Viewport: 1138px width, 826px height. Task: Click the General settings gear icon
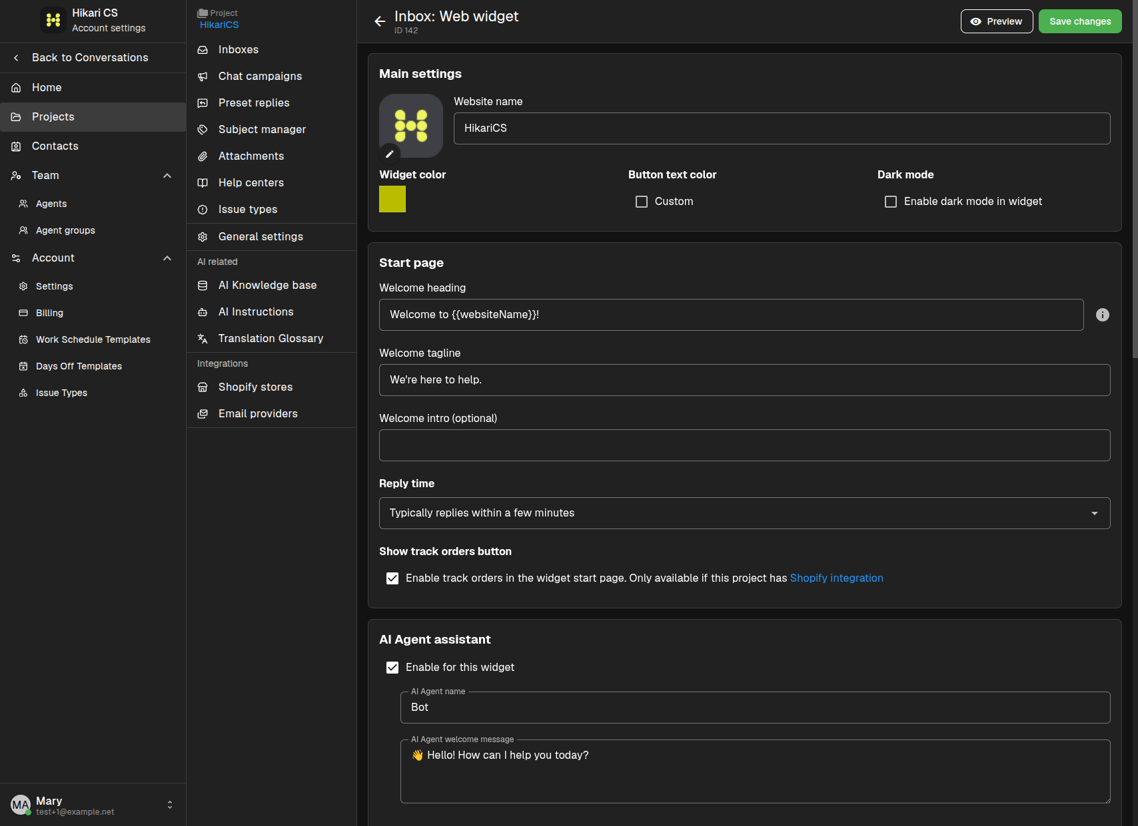tap(203, 237)
